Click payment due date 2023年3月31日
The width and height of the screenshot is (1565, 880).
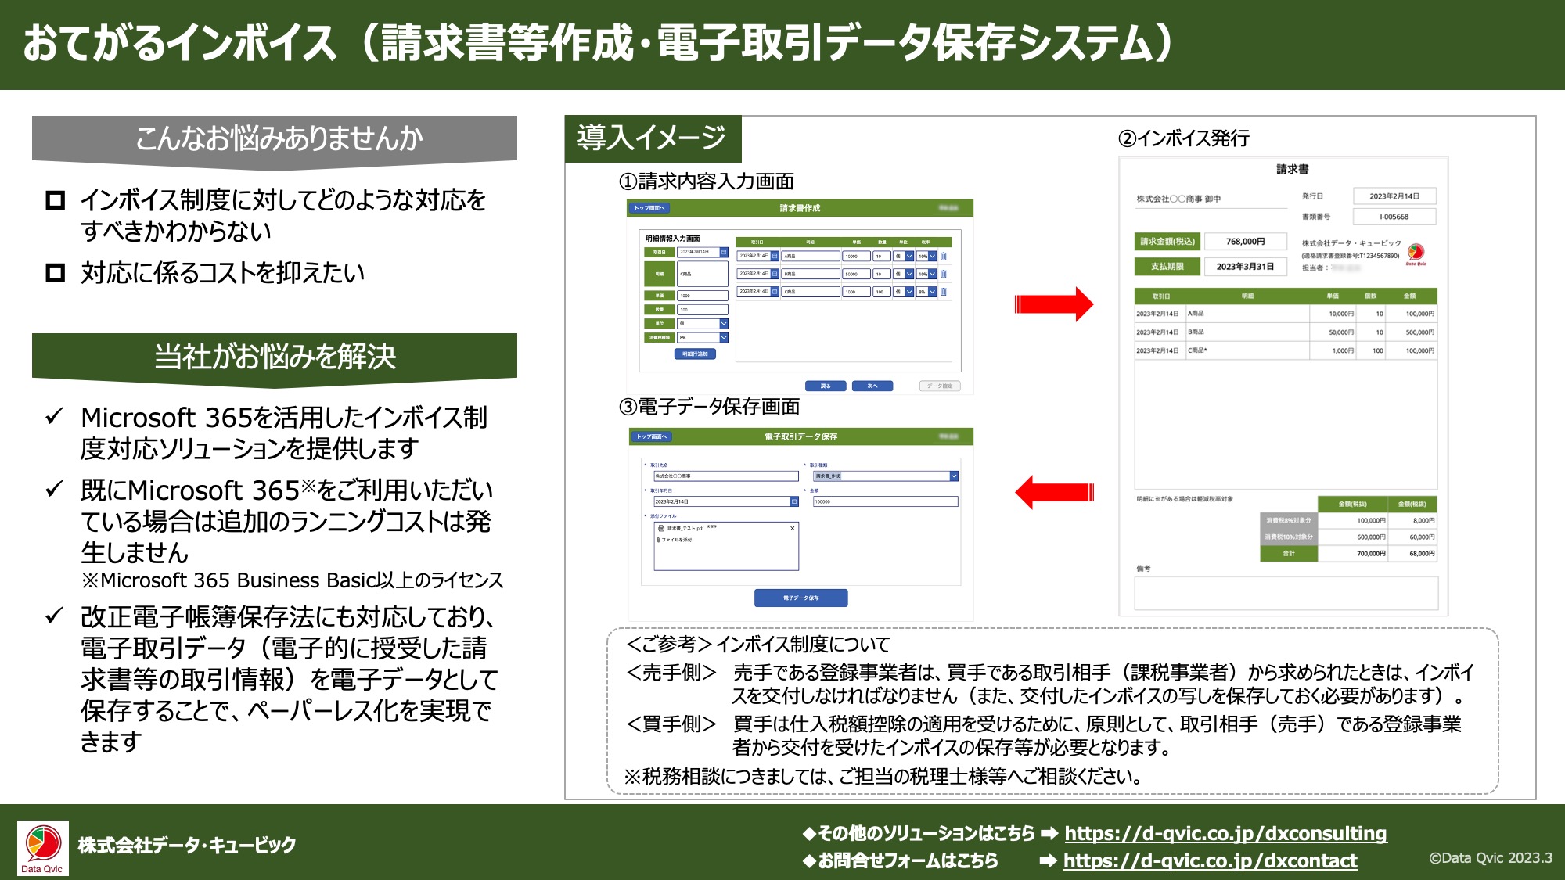1245,267
